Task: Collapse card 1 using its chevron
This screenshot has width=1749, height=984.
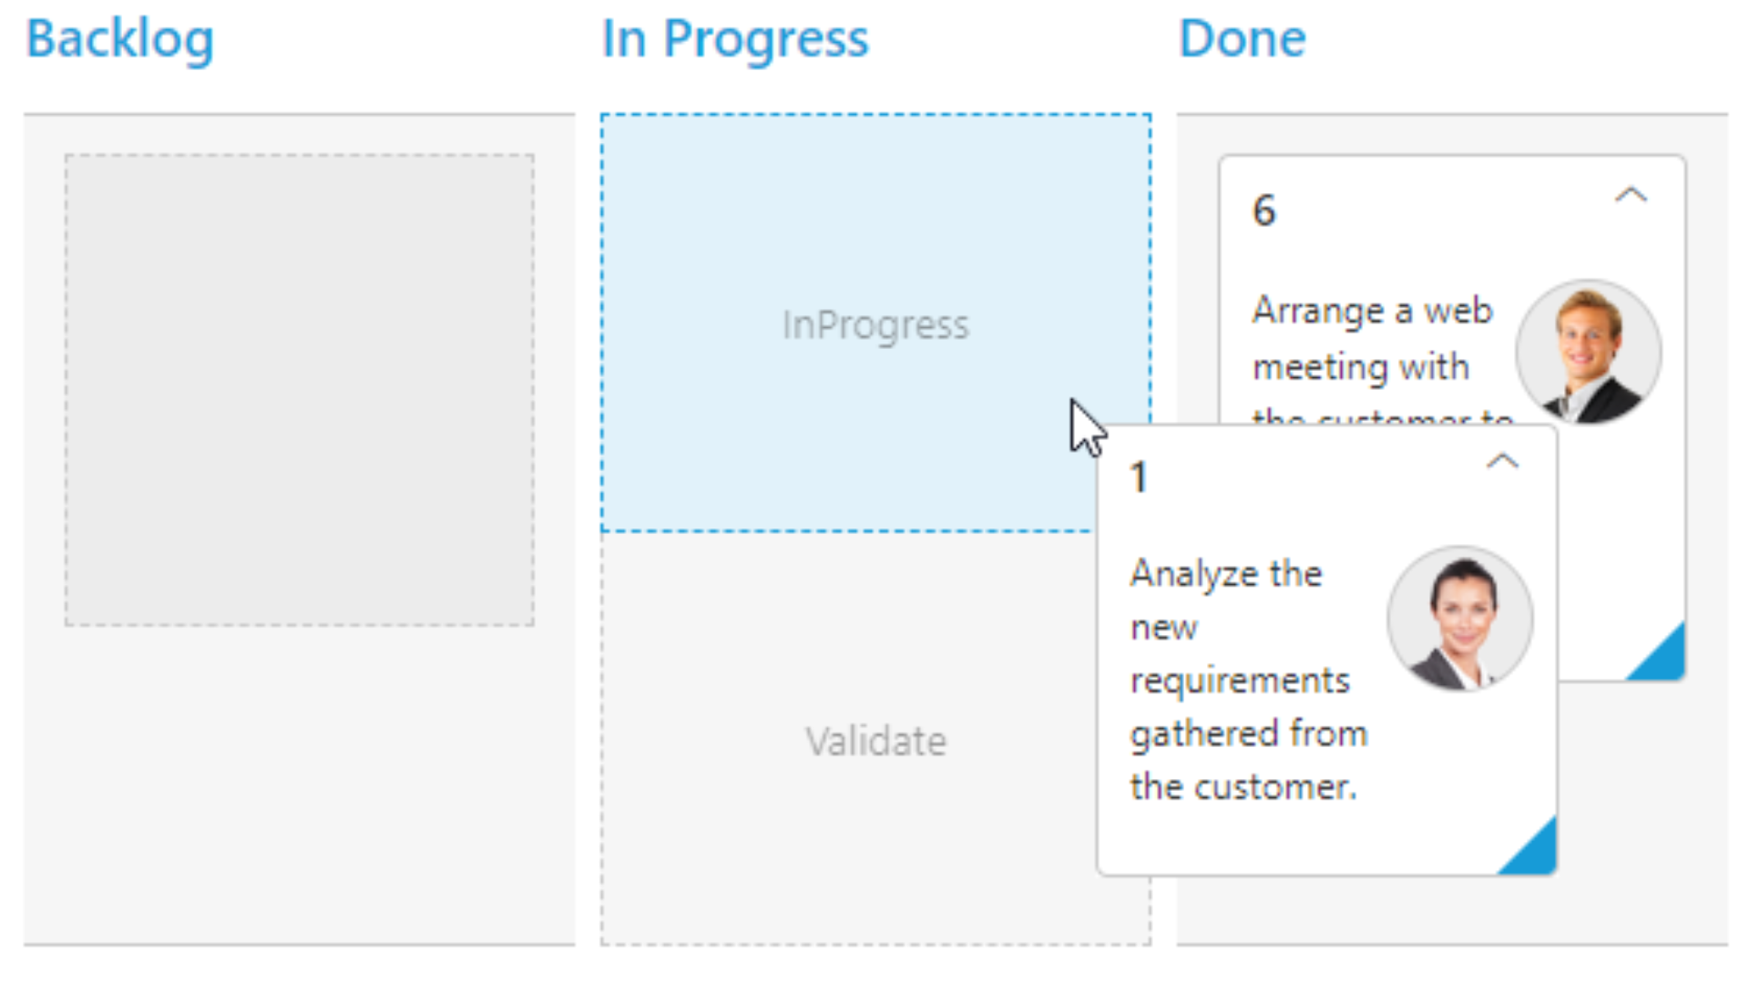Action: 1502,461
